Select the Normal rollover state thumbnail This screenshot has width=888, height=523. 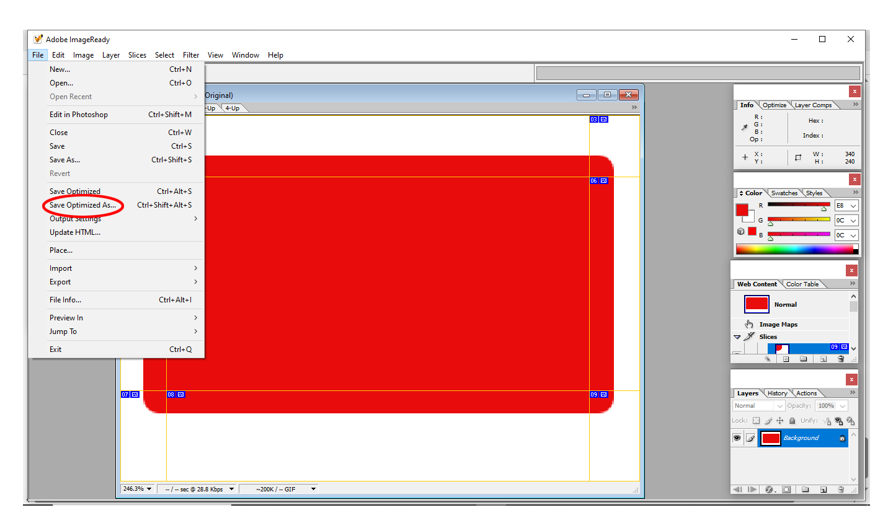point(757,304)
